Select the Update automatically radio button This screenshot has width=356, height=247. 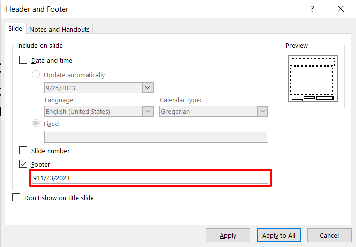(x=36, y=75)
